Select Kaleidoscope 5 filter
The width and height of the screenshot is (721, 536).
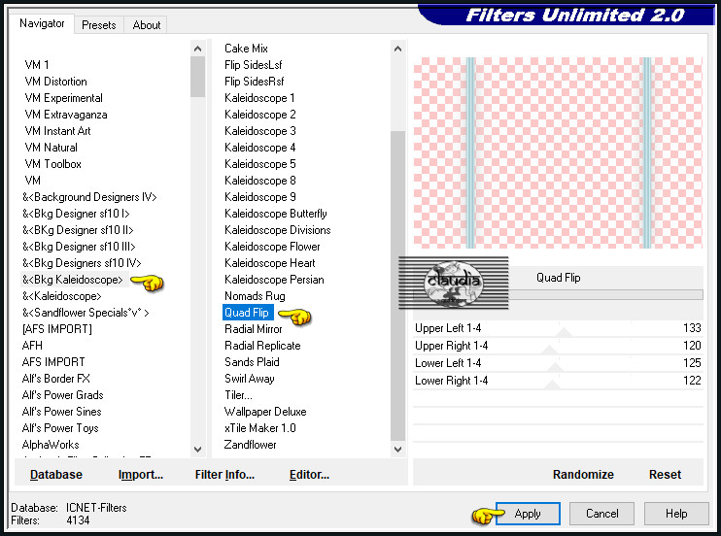259,164
